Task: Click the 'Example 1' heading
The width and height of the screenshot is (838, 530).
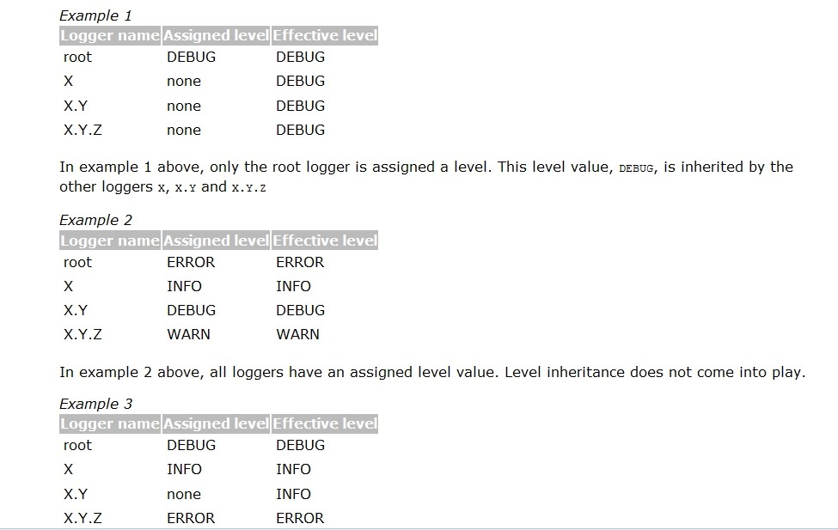Action: [x=95, y=15]
